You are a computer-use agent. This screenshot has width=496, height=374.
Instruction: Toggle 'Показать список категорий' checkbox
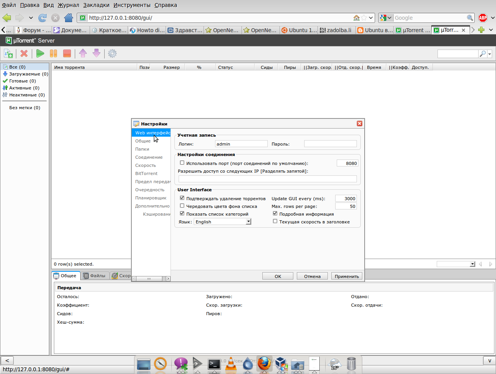click(182, 214)
